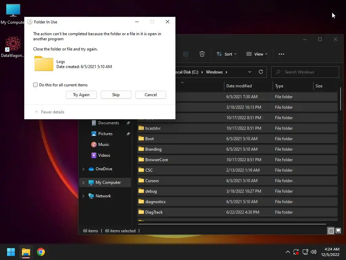Expand the Network tree node arrow
Viewport: 346px width, 260px height.
click(83, 196)
